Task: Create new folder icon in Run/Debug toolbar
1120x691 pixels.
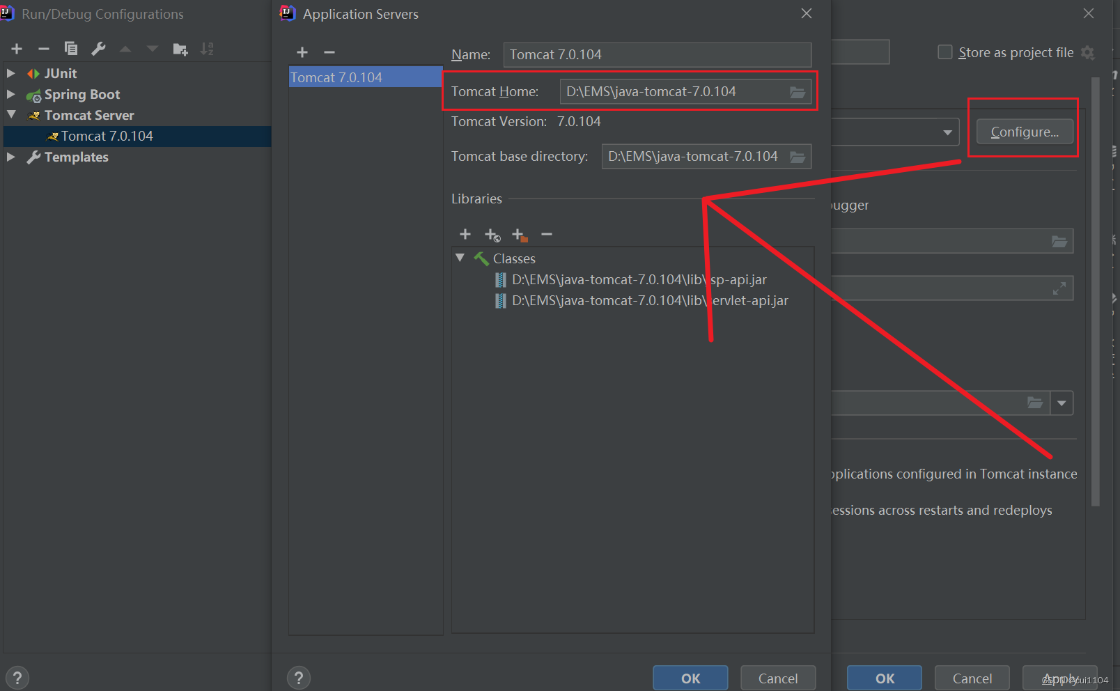Action: click(180, 49)
